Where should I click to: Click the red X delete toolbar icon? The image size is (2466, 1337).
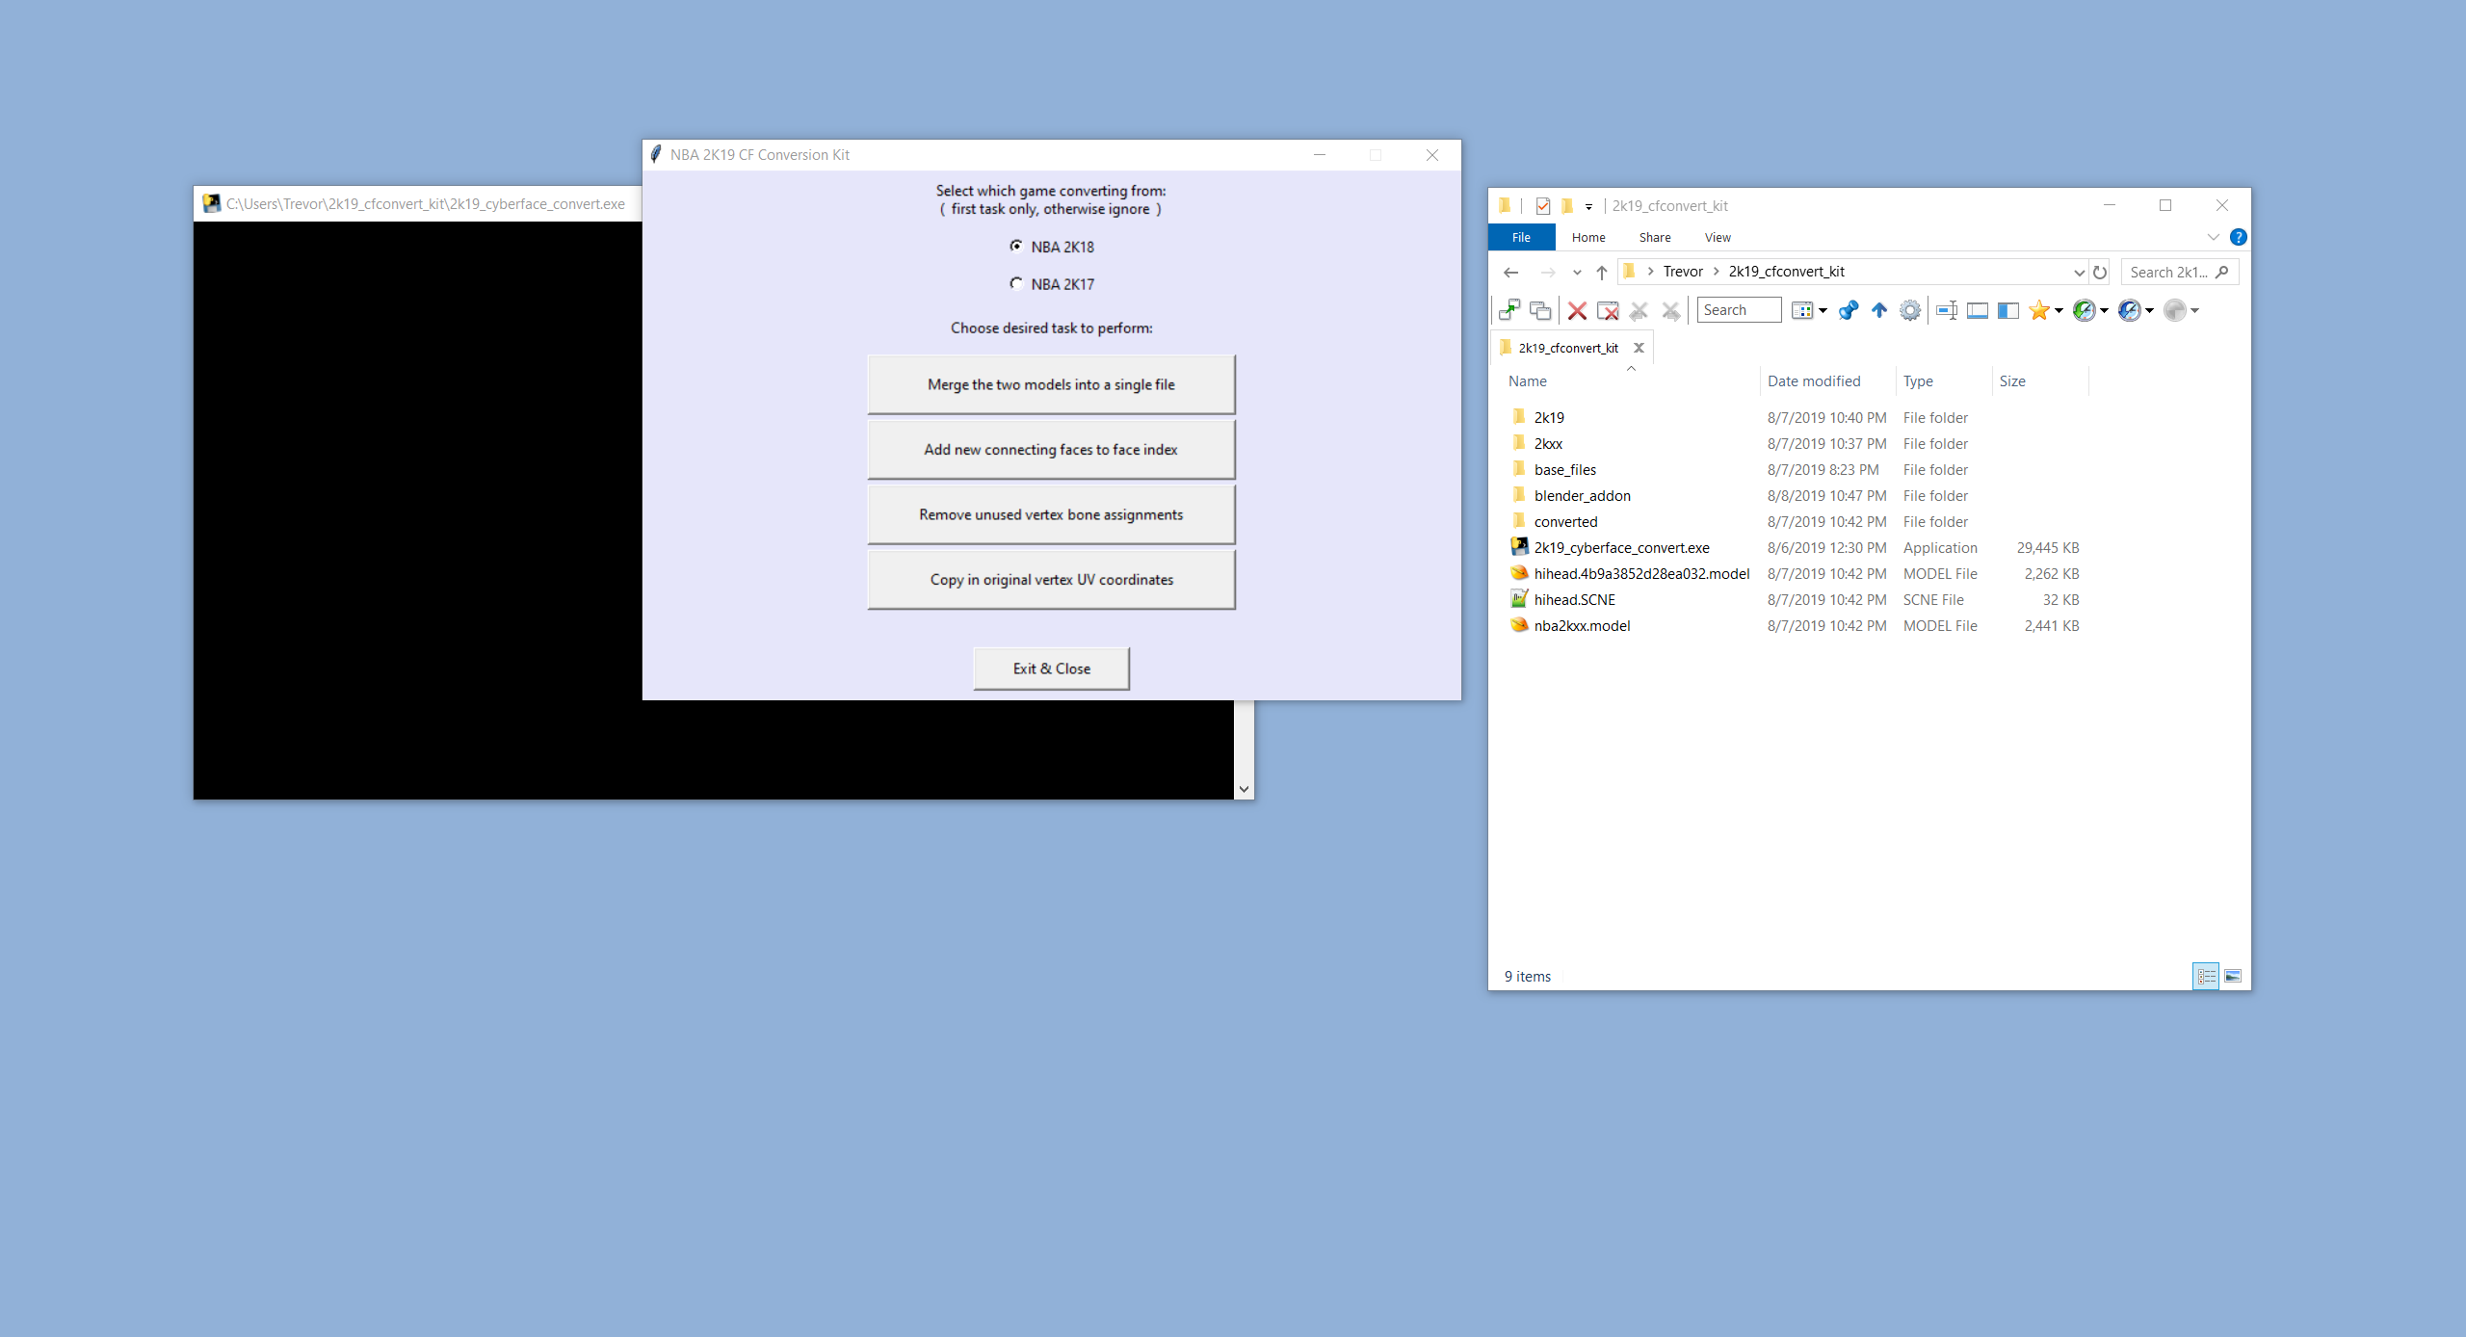pyautogui.click(x=1577, y=310)
